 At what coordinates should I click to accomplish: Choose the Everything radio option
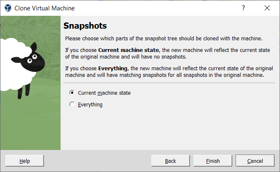click(x=72, y=105)
